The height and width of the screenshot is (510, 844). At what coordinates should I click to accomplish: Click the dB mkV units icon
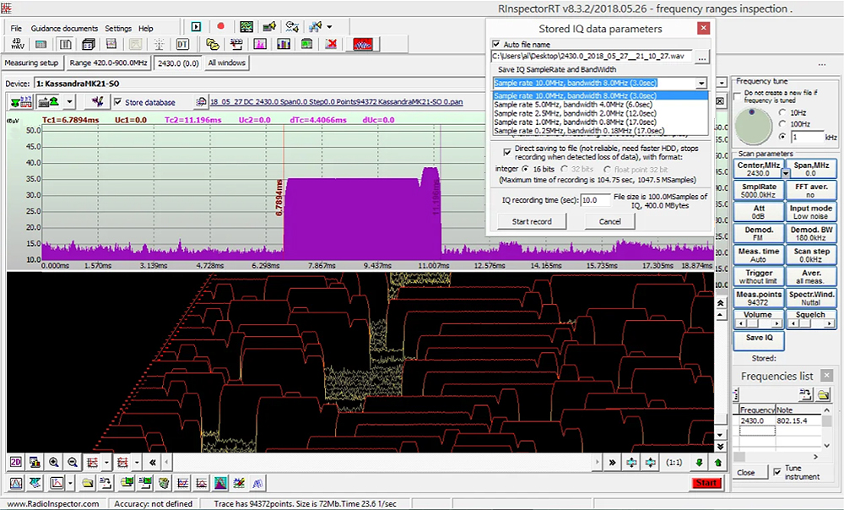coord(18,44)
